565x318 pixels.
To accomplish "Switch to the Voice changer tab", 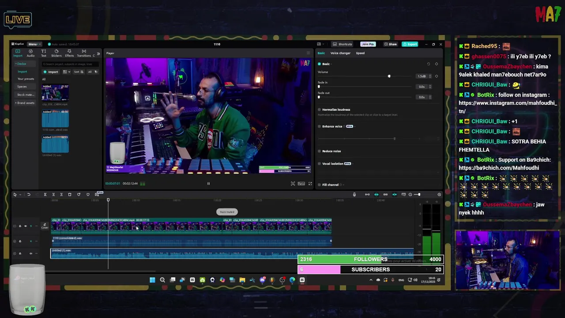I will pos(340,53).
